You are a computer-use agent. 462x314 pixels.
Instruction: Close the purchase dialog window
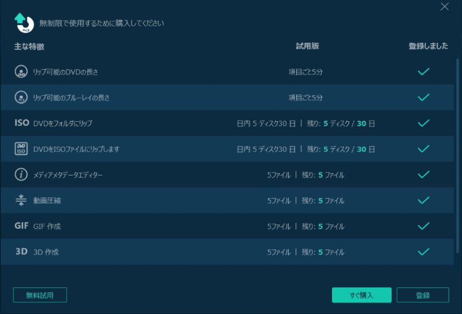click(x=444, y=7)
